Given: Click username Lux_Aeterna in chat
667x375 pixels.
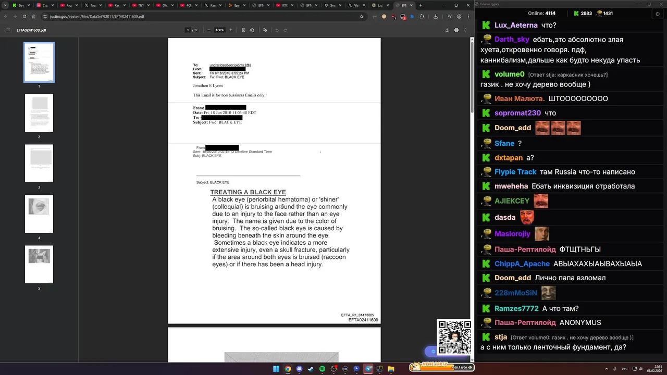Looking at the screenshot, I should click(516, 25).
